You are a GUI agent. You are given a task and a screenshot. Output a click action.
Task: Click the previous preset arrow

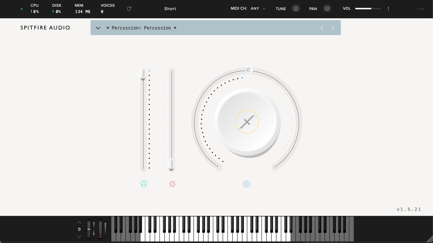[322, 28]
